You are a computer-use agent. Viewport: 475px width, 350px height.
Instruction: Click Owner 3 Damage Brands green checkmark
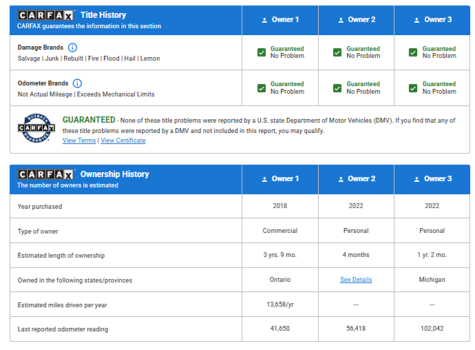[x=414, y=52]
